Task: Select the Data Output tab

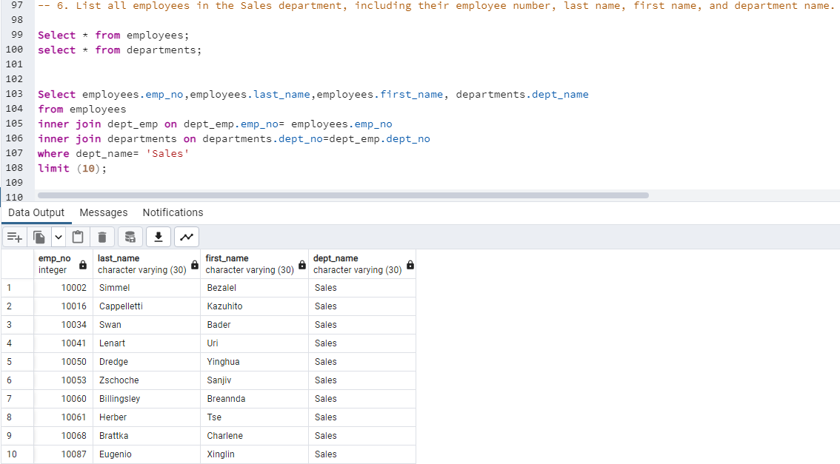Action: point(36,212)
